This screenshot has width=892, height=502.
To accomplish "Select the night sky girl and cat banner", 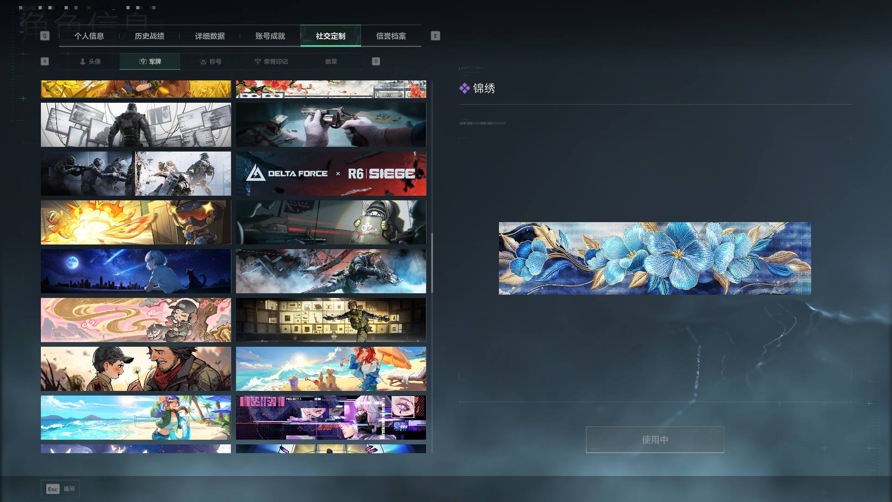I will coord(136,271).
